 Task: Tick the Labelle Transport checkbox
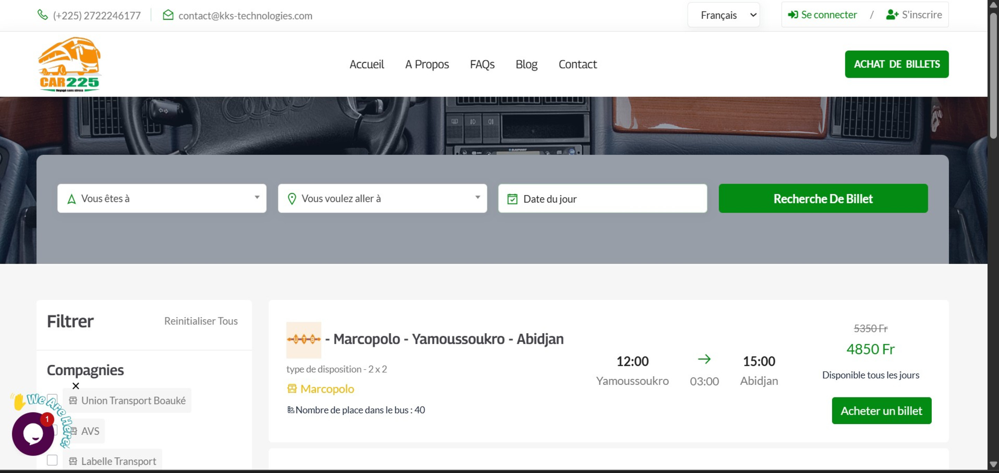coord(52,460)
